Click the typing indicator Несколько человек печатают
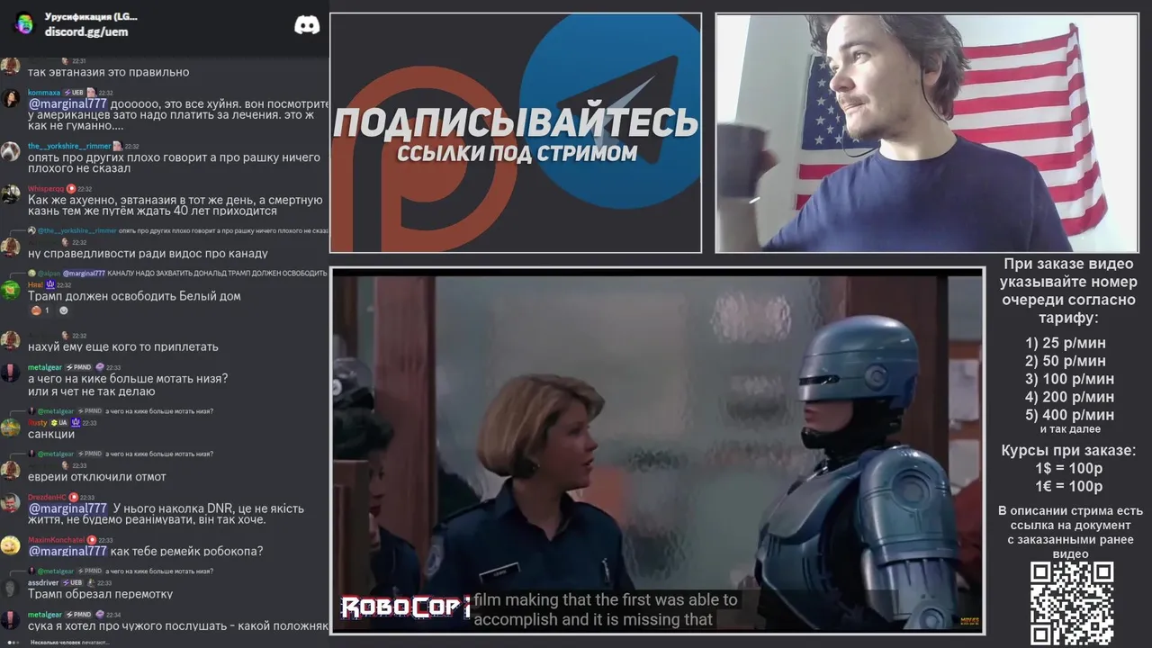 [69, 643]
